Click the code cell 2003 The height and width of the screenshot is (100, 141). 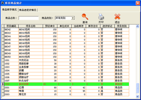[x=11, y=94]
